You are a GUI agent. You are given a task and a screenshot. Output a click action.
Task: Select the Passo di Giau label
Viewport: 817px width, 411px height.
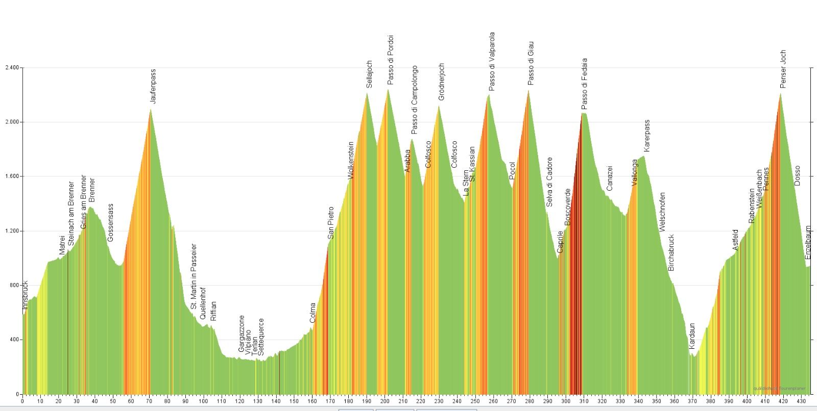click(x=531, y=64)
